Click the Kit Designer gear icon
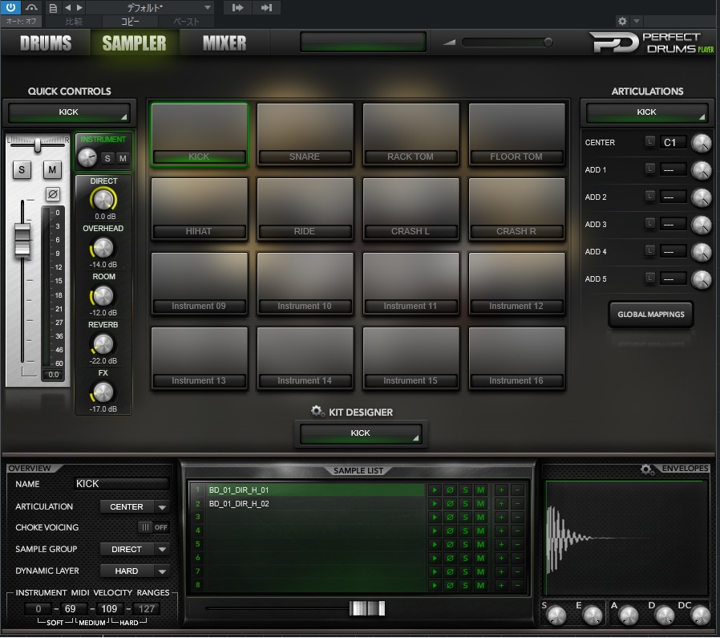Viewport: 720px width, 638px height. coord(318,412)
